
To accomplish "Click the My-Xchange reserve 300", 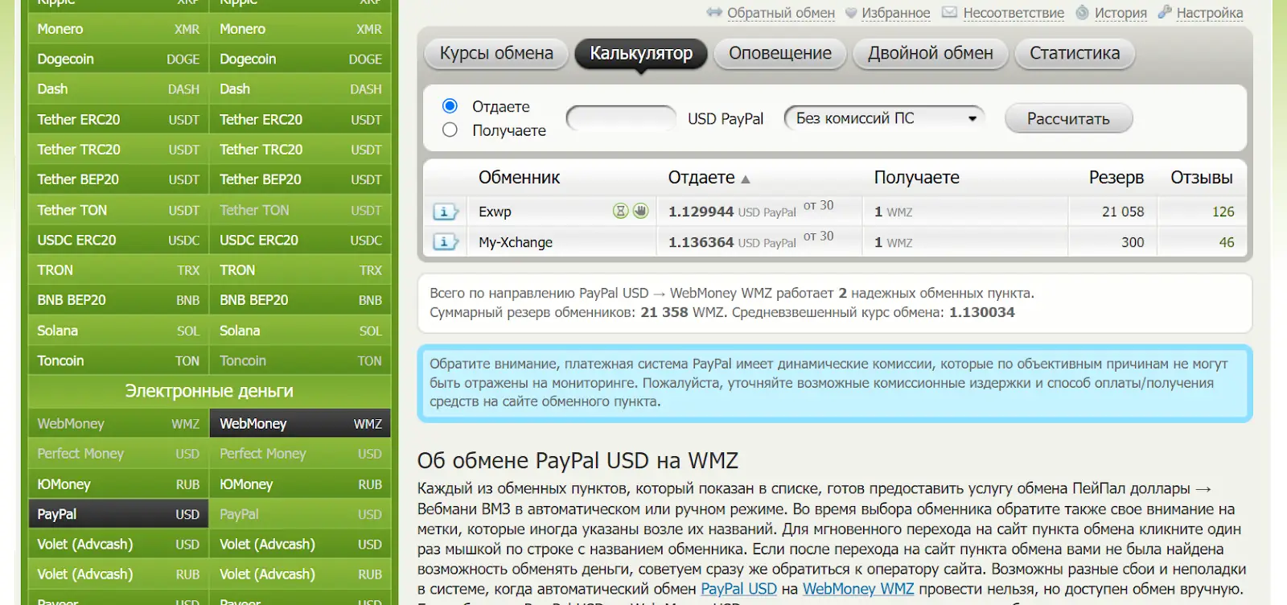I will click(x=1133, y=242).
